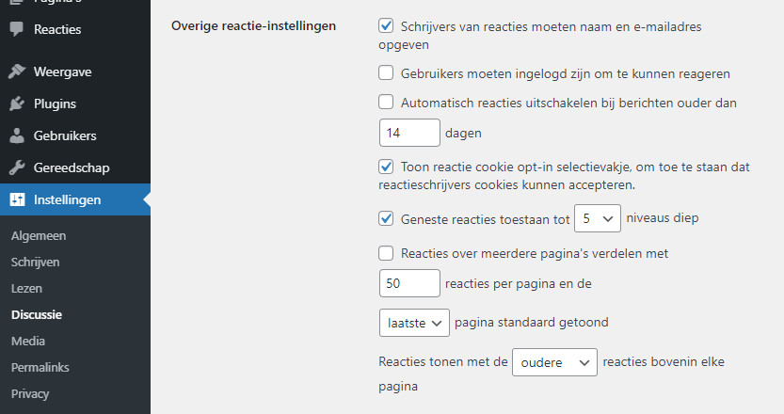Image resolution: width=784 pixels, height=414 pixels.
Task: Click the Instellingen sliders icon
Action: point(17,199)
